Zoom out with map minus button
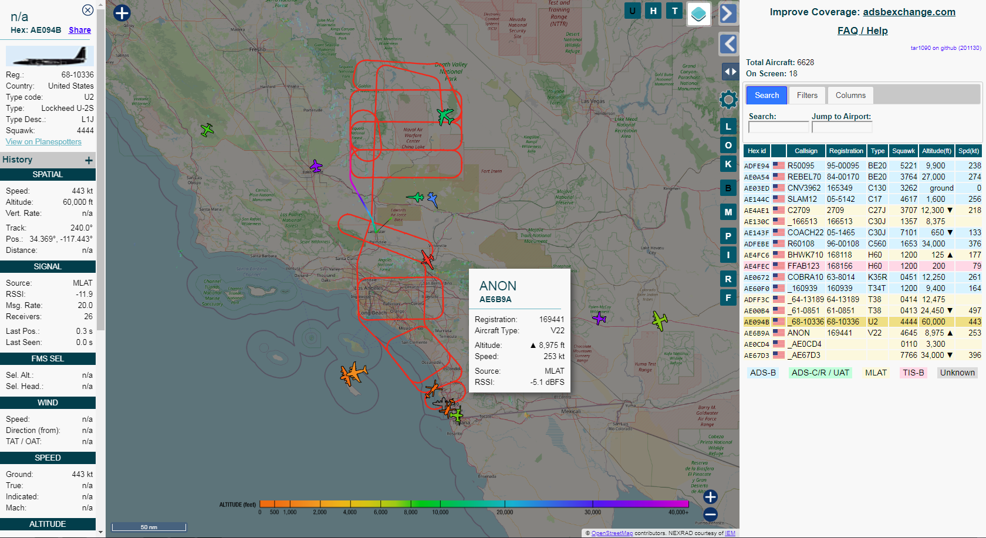The height and width of the screenshot is (538, 986). pyautogui.click(x=710, y=515)
